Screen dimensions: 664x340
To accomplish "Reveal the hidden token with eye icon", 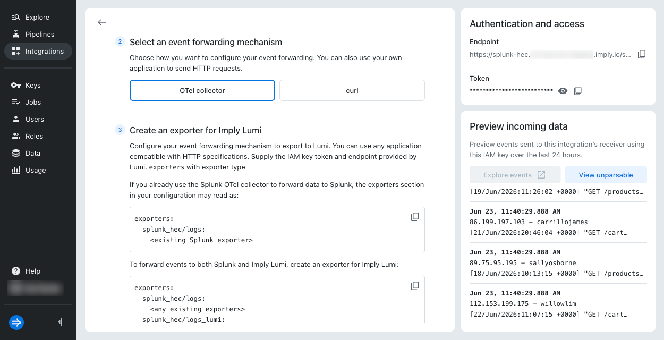I will 563,91.
